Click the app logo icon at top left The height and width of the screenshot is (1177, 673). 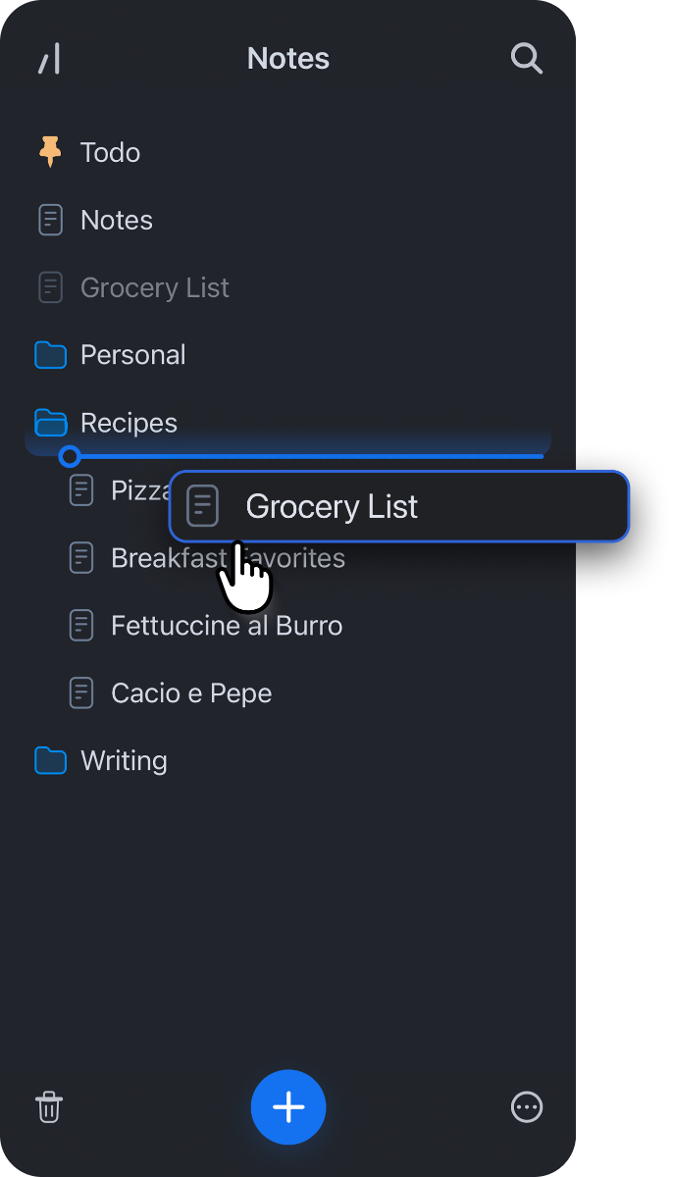point(49,60)
